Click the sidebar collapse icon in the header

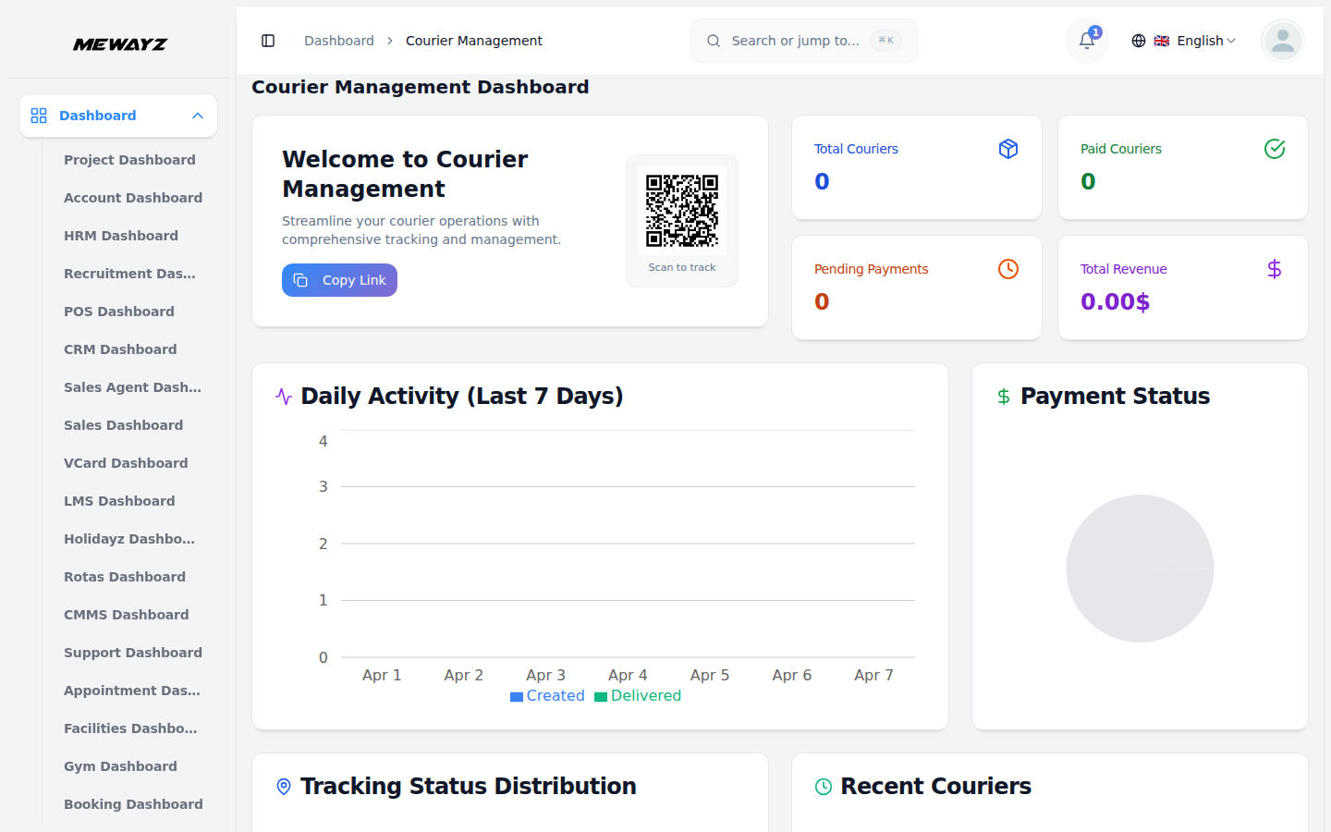point(268,41)
